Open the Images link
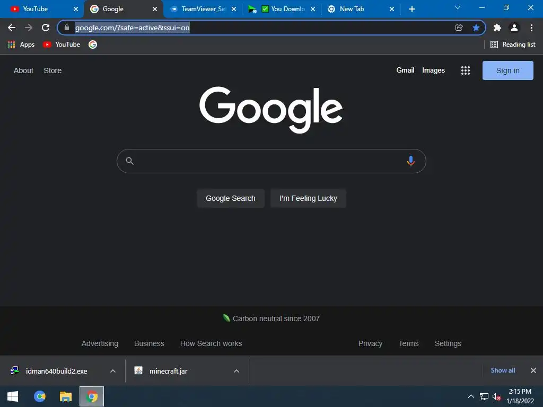The height and width of the screenshot is (407, 543). click(x=433, y=70)
